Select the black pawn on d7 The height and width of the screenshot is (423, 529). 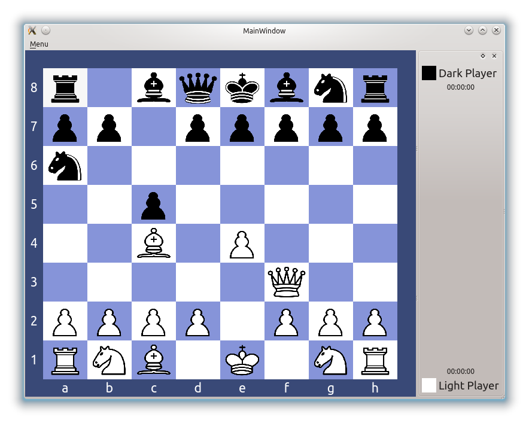(198, 127)
